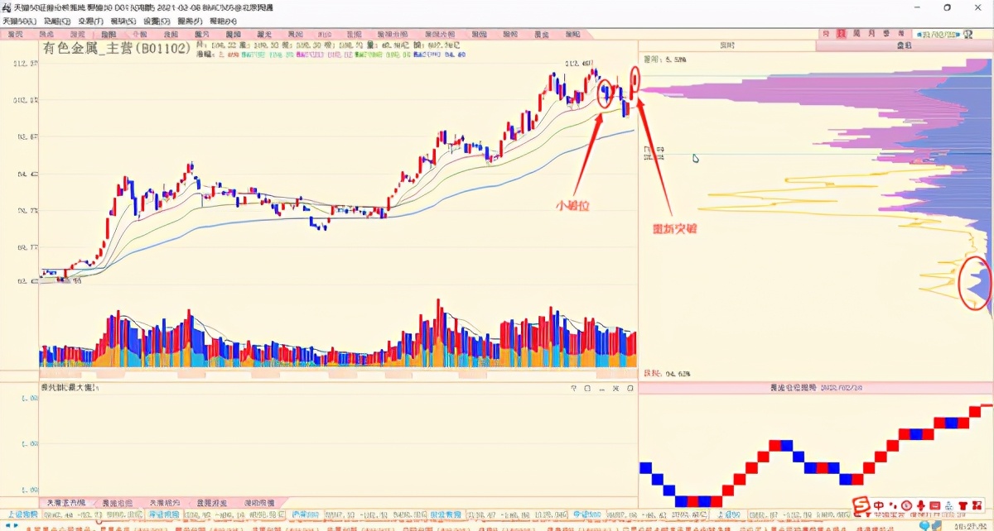Click Sogou microphone voice input icon
Screen dimensions: 994x531
click(x=920, y=505)
